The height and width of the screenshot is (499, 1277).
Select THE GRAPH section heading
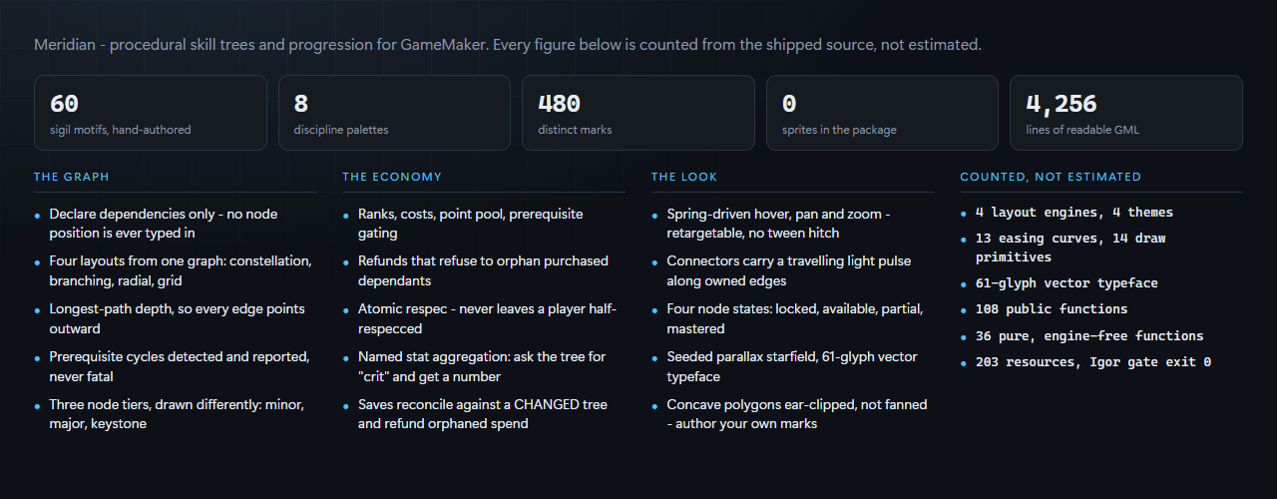[72, 177]
